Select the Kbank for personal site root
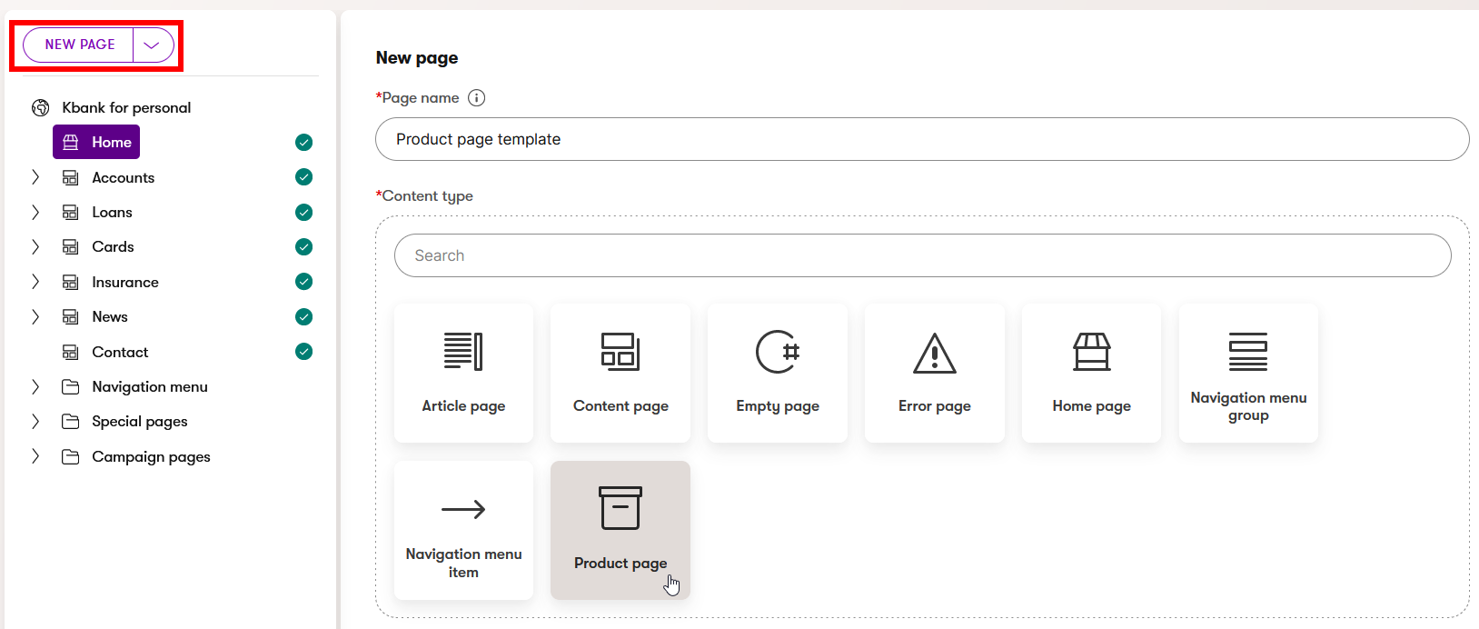The image size is (1479, 629). tap(126, 107)
